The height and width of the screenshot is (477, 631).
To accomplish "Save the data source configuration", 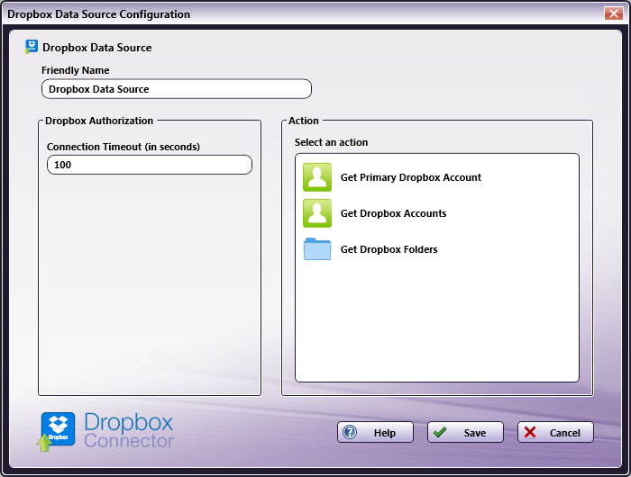I will pos(465,432).
